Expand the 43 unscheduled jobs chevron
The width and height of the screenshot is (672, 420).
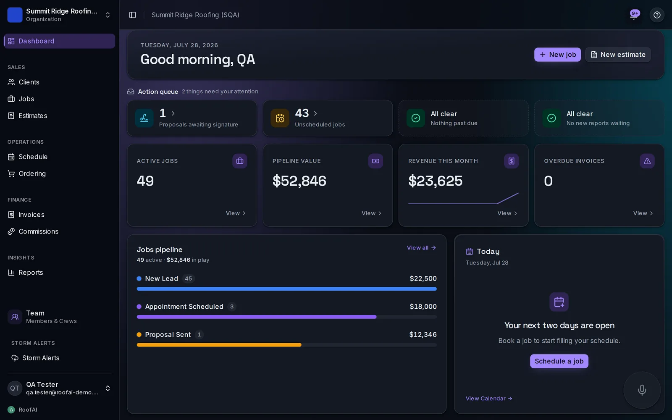[x=315, y=113]
